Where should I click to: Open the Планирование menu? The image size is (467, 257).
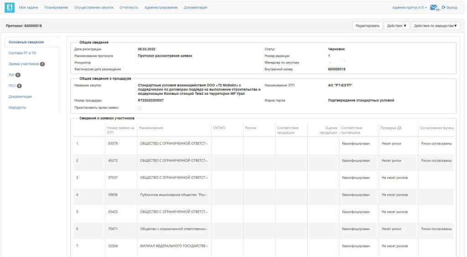click(56, 8)
